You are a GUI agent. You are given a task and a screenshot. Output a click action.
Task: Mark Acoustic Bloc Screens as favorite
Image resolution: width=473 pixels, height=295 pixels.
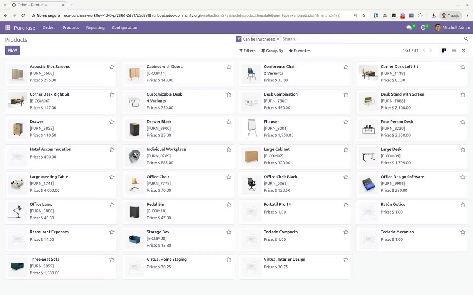(x=112, y=67)
